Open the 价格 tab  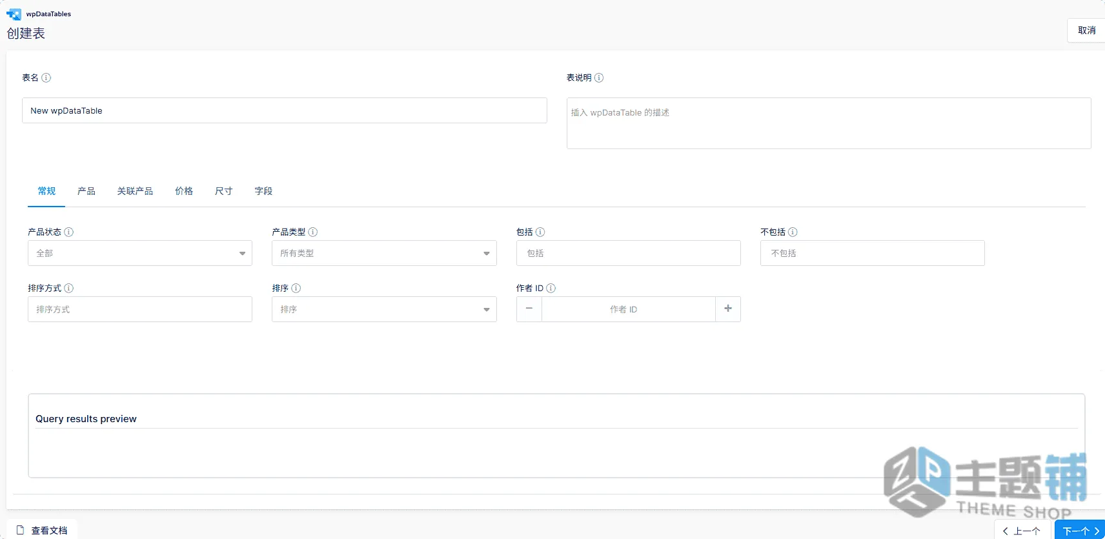(184, 191)
